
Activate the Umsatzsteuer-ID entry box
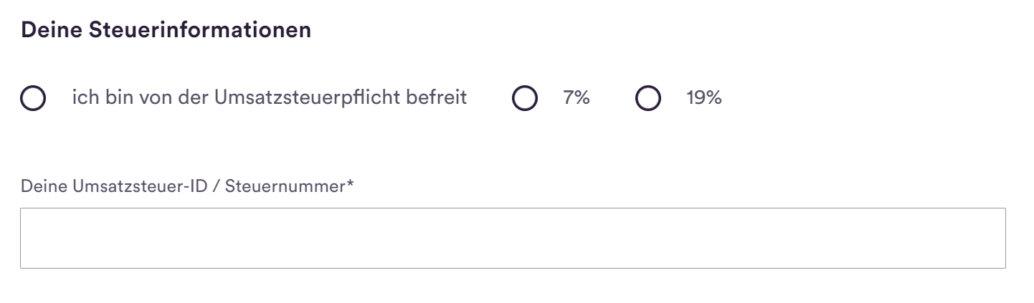click(513, 239)
